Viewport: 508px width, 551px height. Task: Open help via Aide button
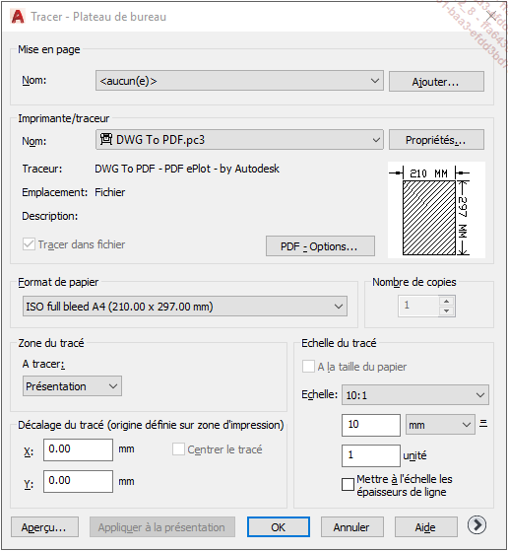426,526
